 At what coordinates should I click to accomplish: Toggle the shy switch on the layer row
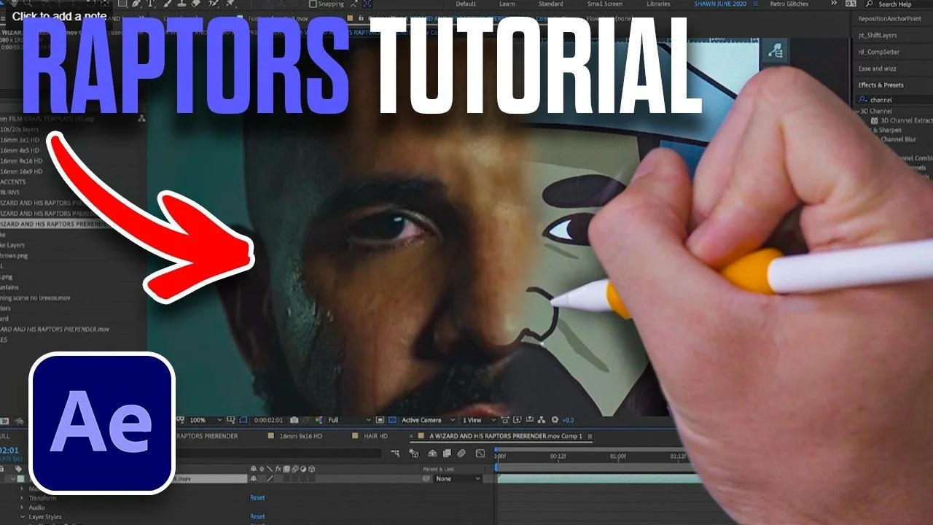(253, 478)
